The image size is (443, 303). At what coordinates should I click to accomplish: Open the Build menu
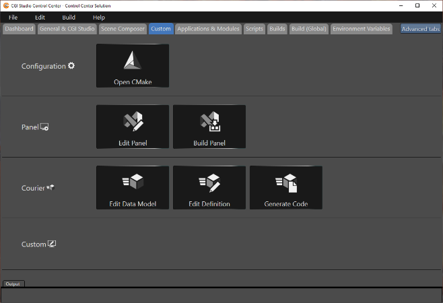[69, 18]
